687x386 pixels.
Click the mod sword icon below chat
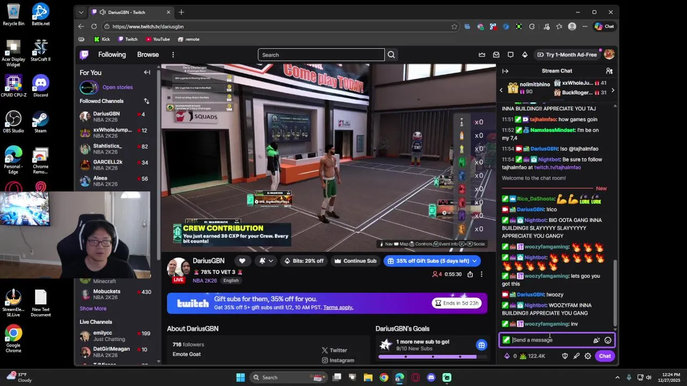point(576,356)
